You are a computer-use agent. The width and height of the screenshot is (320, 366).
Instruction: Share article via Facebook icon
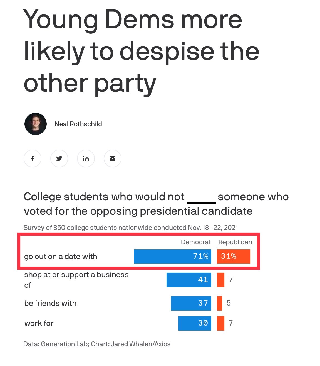33,158
